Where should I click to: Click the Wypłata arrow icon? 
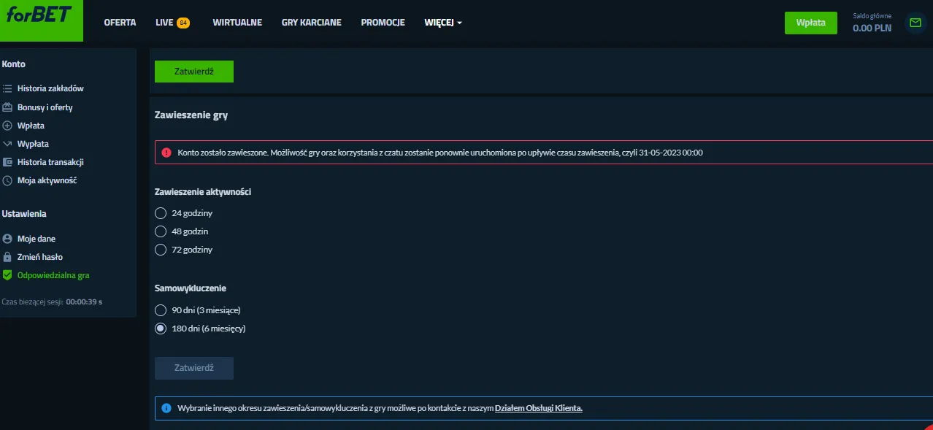[x=7, y=144]
